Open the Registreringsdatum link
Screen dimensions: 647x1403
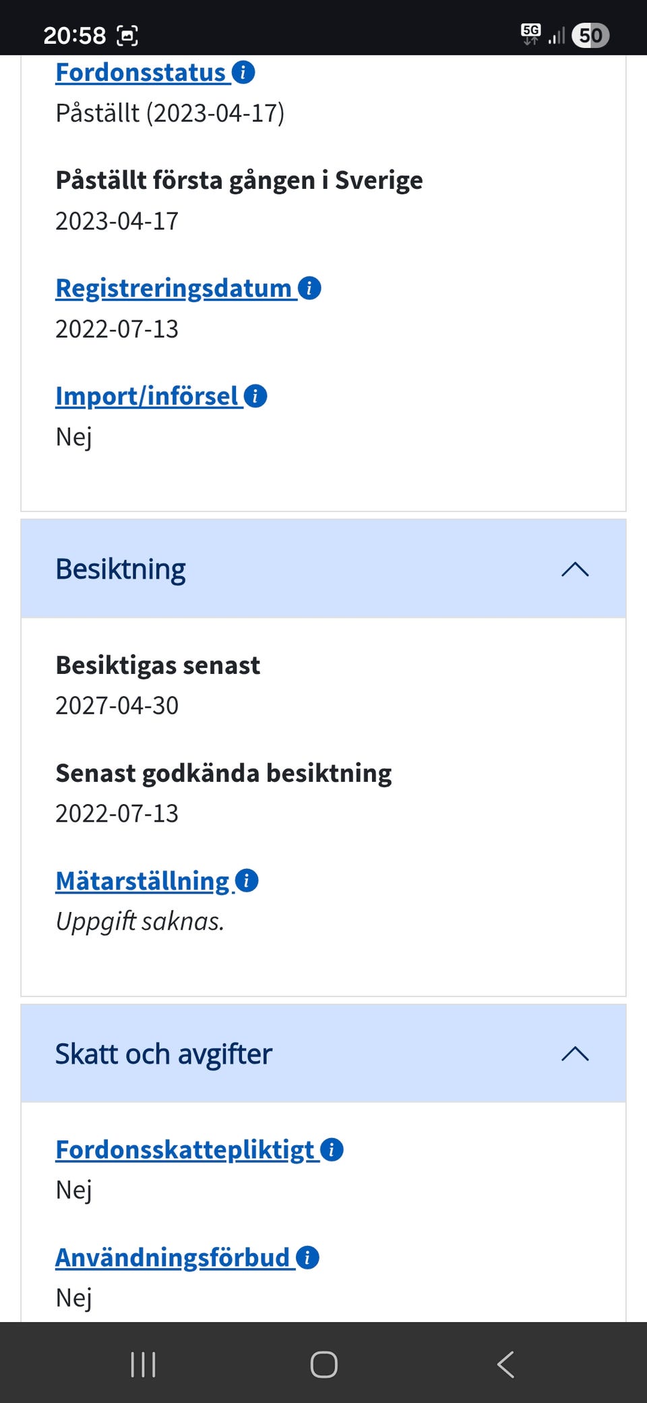pyautogui.click(x=173, y=288)
